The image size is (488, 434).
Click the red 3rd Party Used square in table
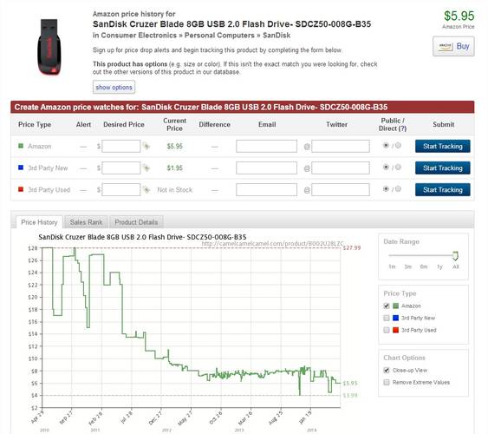pyautogui.click(x=21, y=189)
